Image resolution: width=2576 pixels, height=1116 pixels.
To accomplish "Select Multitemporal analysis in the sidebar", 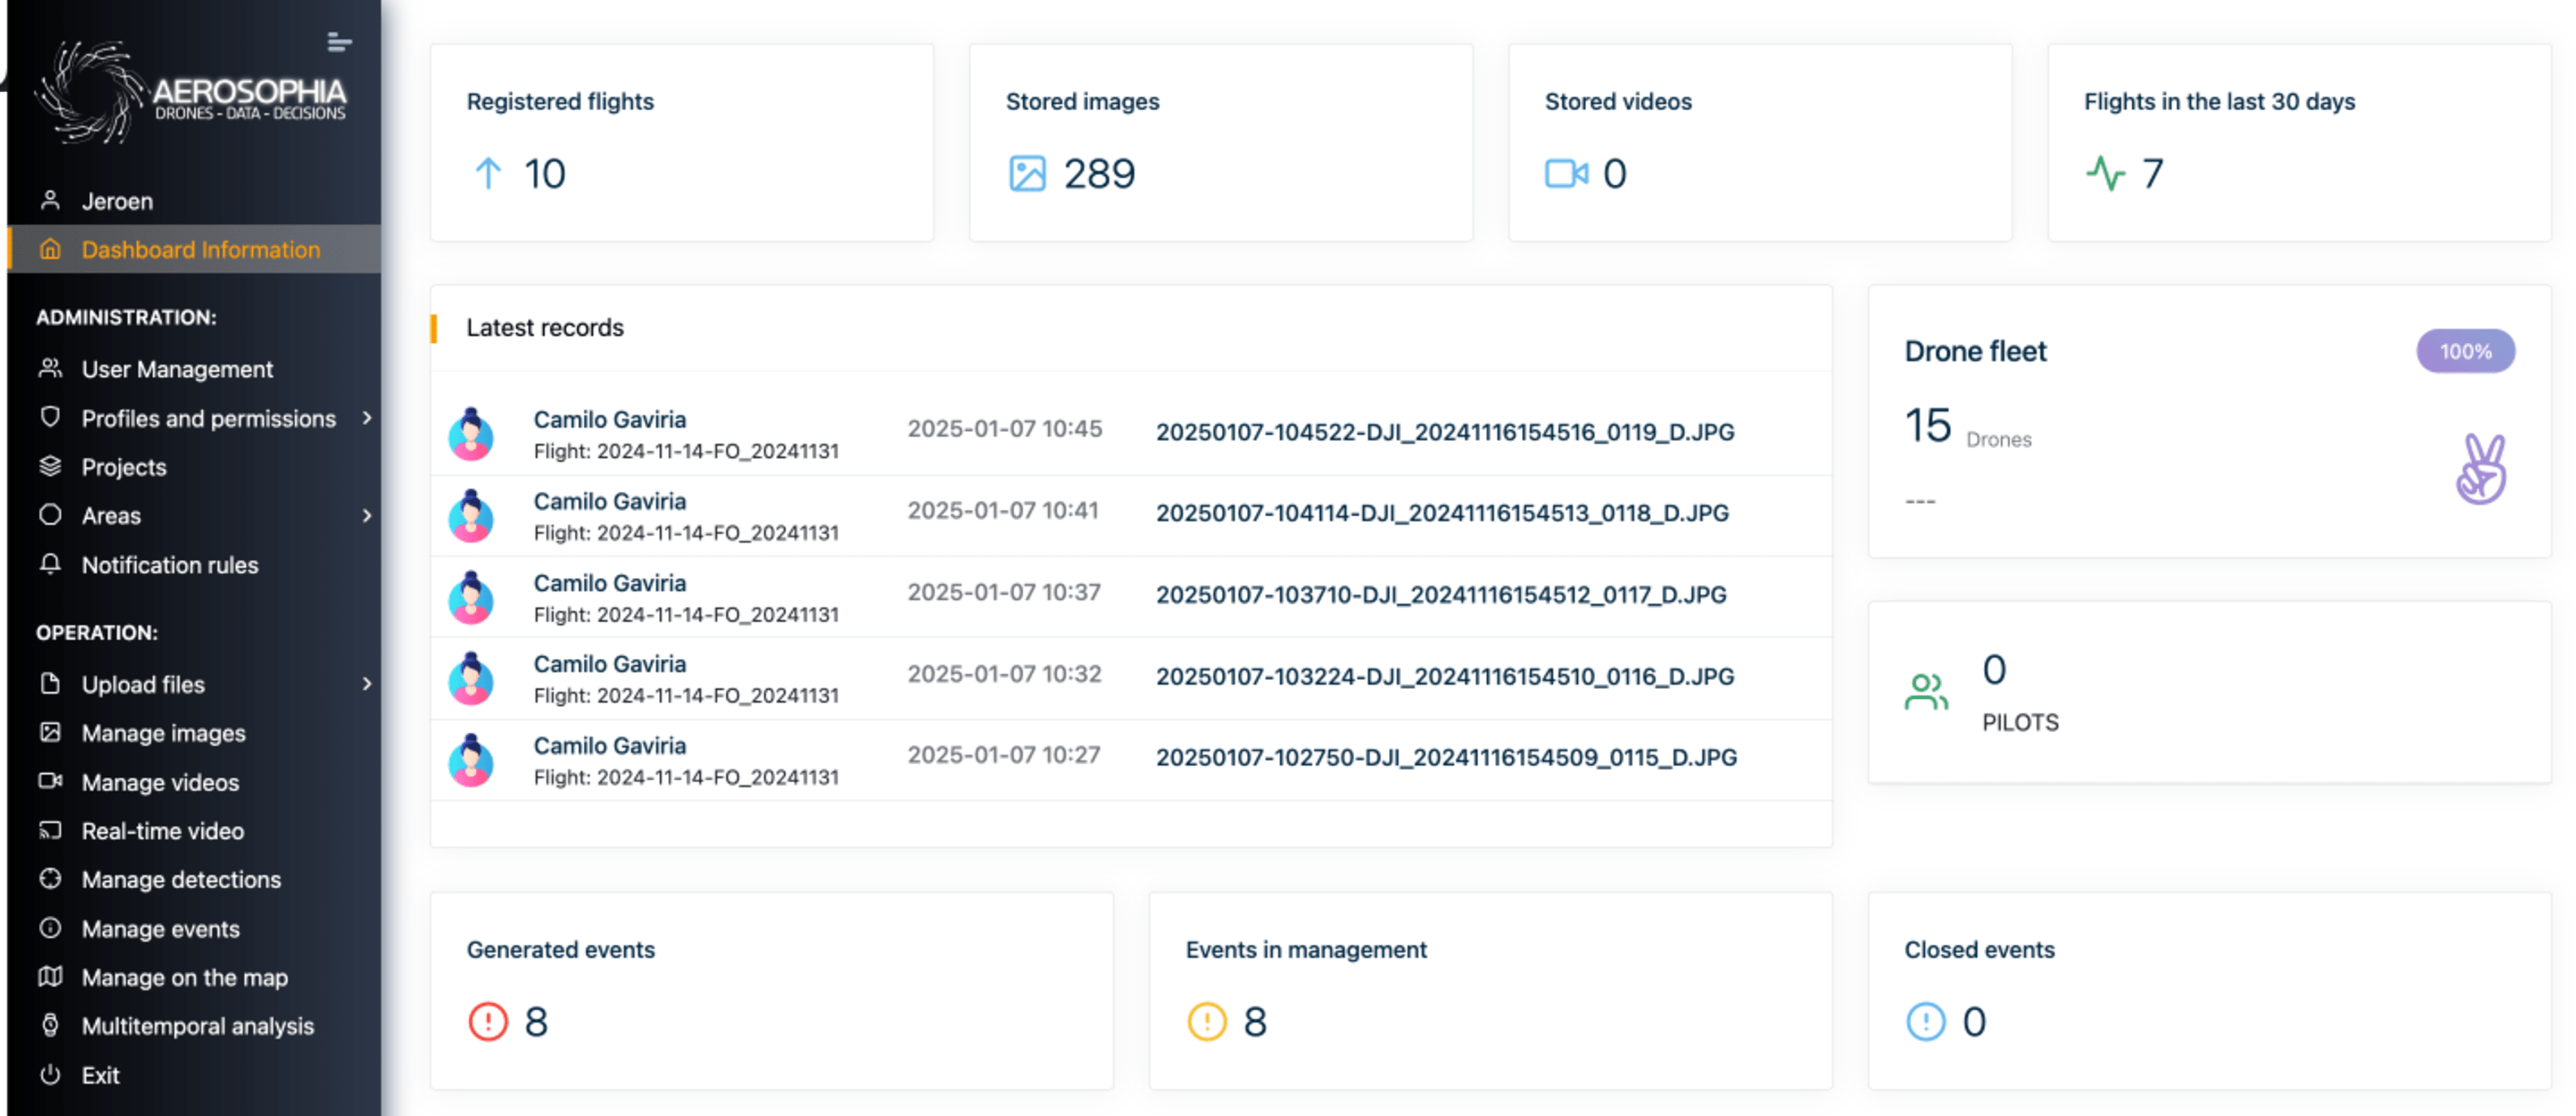I will tap(196, 1025).
